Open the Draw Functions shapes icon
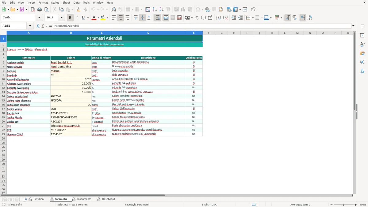 click(253, 10)
